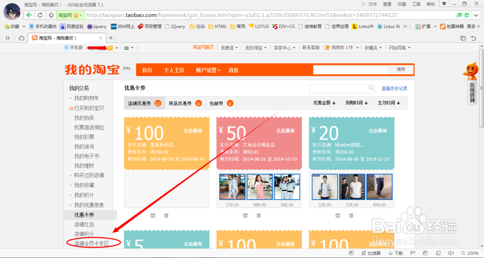
Task: Click the 100% zoom control
Action: pyautogui.click(x=470, y=253)
